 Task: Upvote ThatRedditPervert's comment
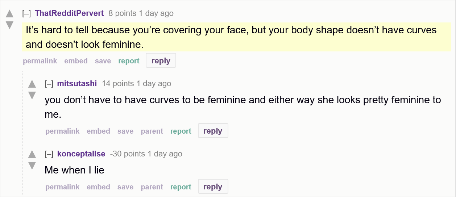point(10,14)
